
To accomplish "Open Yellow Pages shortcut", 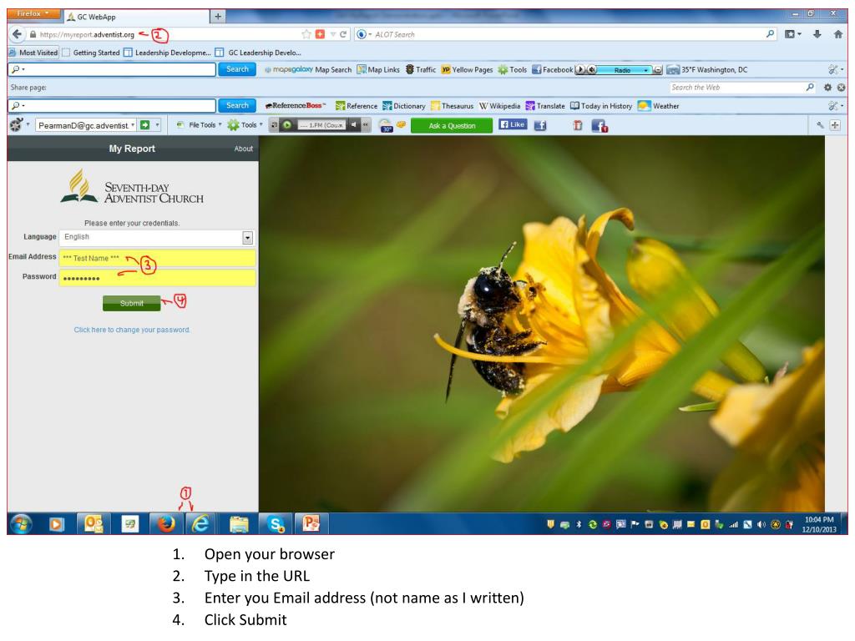I will coord(467,70).
